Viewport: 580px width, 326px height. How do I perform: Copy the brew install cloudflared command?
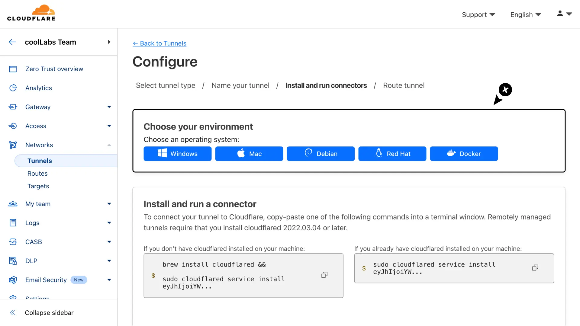(324, 275)
